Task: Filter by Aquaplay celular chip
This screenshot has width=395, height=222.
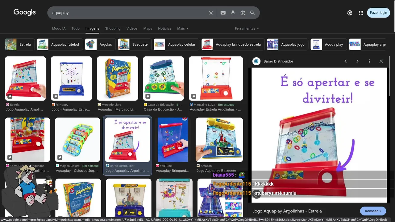Action: pyautogui.click(x=176, y=44)
